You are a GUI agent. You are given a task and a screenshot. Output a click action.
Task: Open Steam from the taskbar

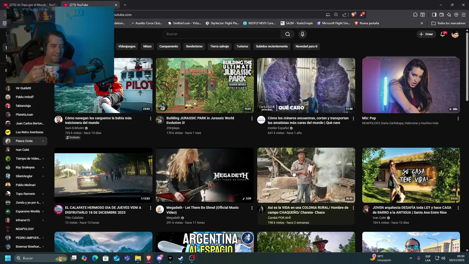[181, 258]
